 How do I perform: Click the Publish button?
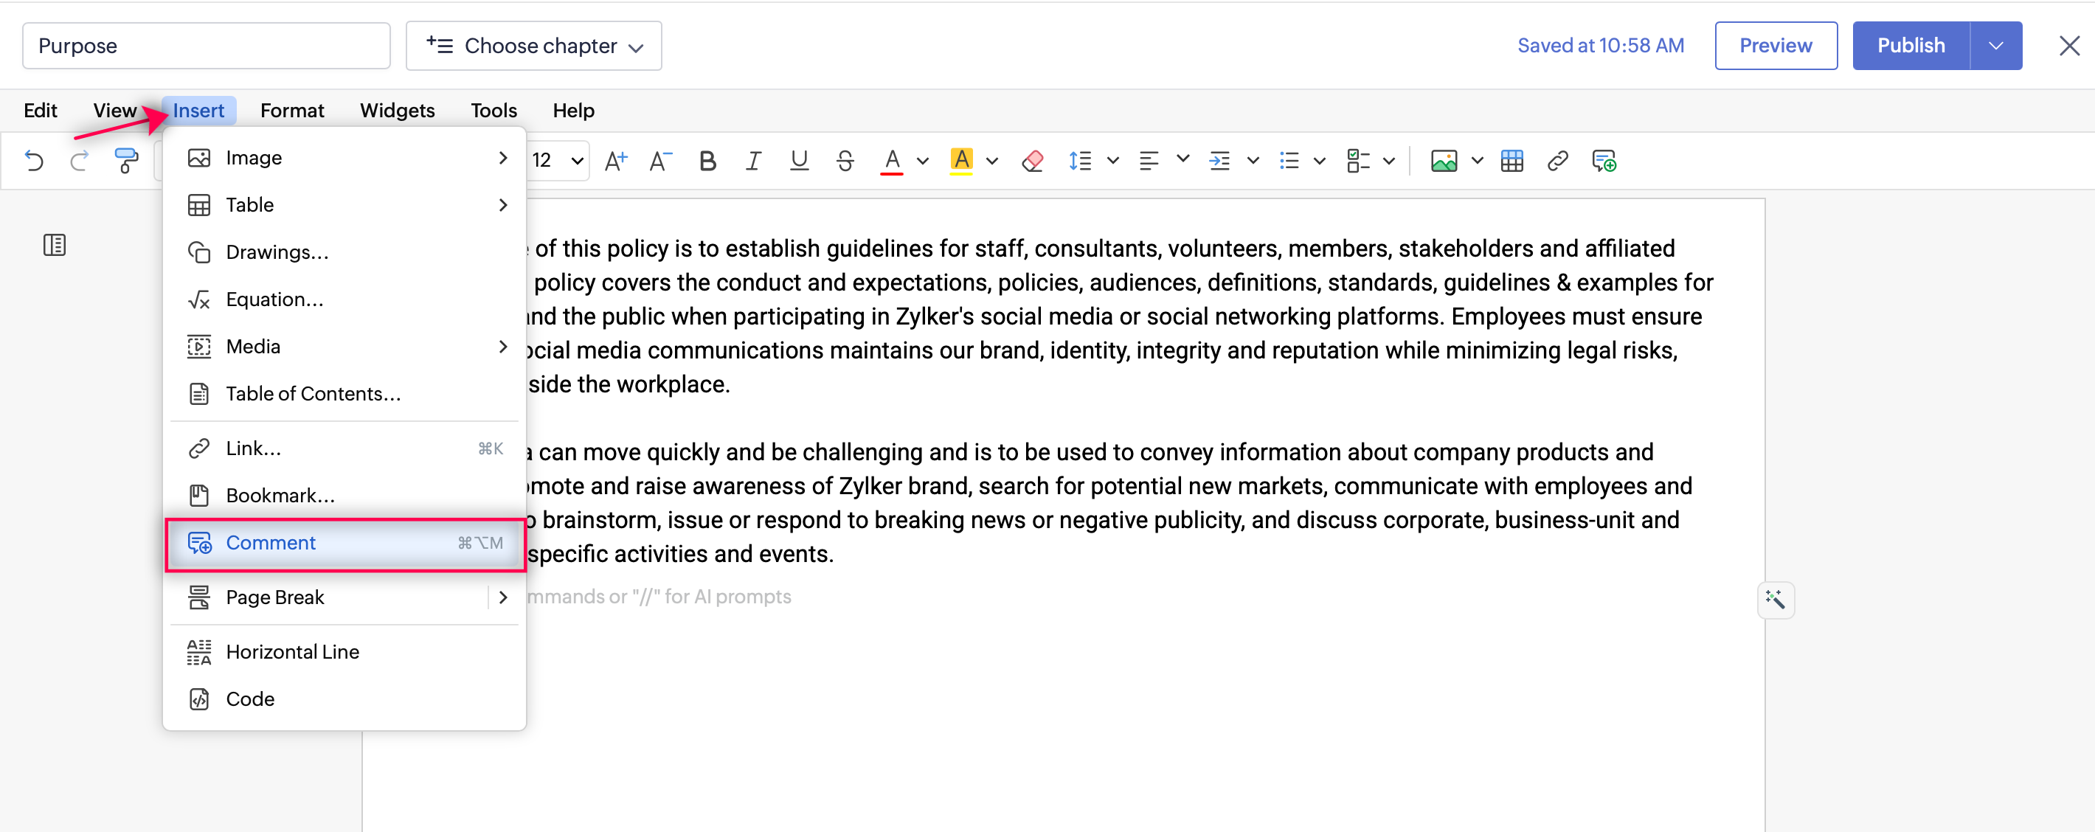tap(1911, 46)
